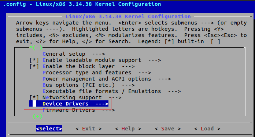Click the .config header title text
This screenshot has height=137, width=255.
tap(82, 4)
